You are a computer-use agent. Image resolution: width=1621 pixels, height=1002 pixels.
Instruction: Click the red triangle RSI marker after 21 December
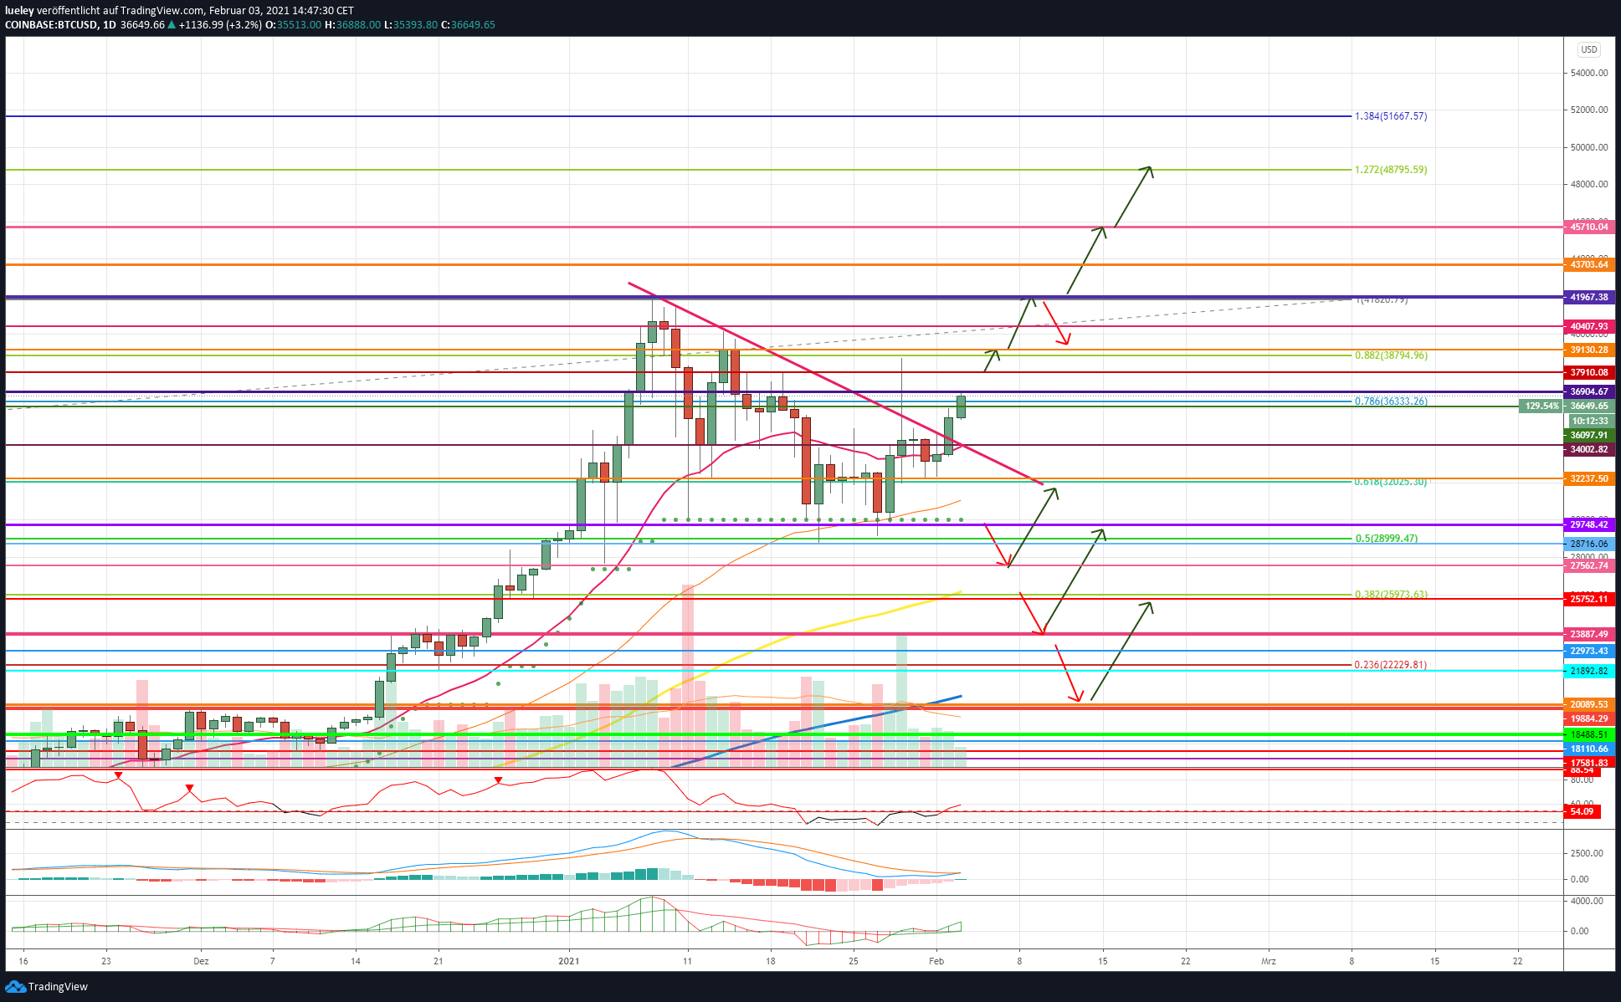click(x=498, y=780)
